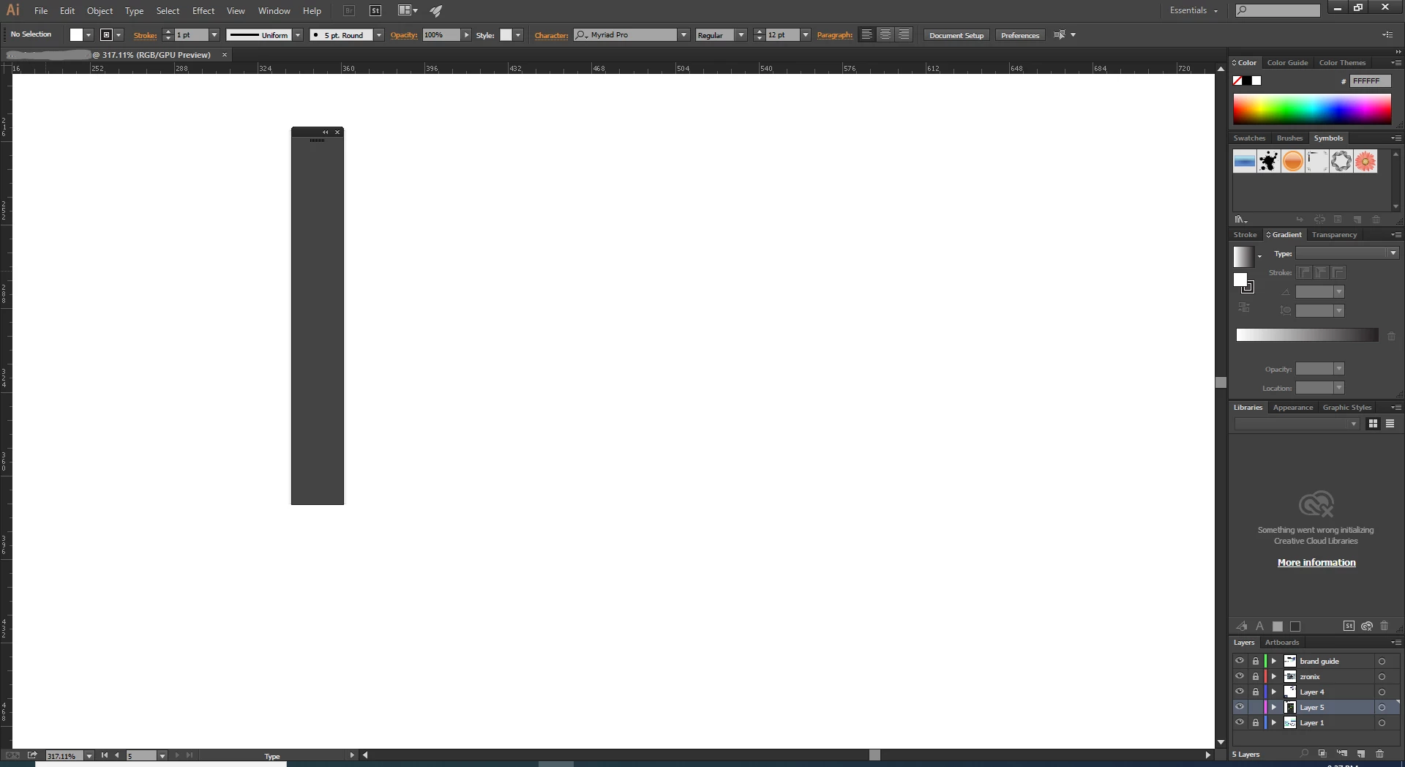This screenshot has width=1405, height=767.
Task: Unlock the Layer 1 lock toggle
Action: tap(1256, 722)
